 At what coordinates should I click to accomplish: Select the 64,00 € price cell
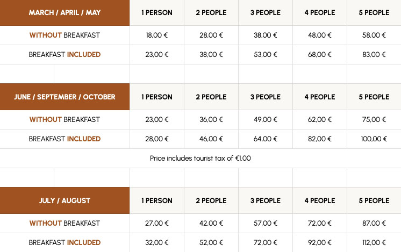(266, 139)
